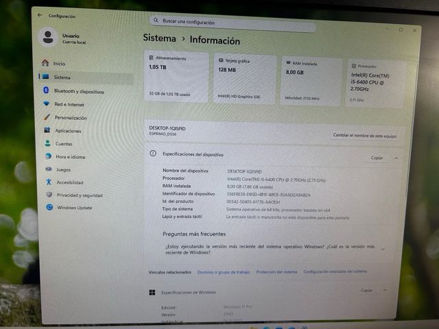Open the Personalización brush icon
The width and height of the screenshot is (439, 329).
[x=47, y=117]
